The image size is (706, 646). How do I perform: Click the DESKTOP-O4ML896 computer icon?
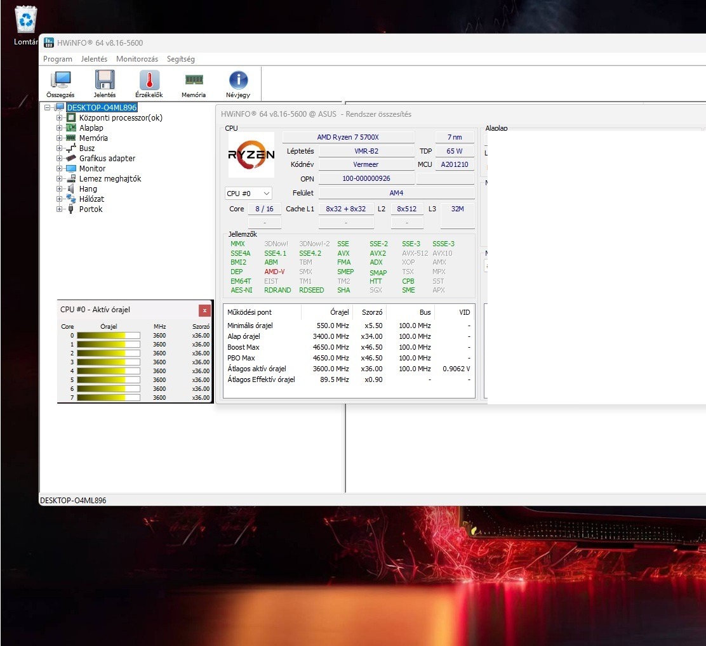(x=60, y=108)
